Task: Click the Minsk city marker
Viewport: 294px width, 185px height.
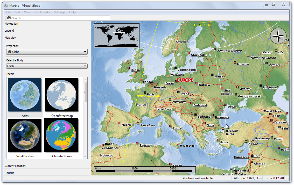Action: [x=212, y=75]
